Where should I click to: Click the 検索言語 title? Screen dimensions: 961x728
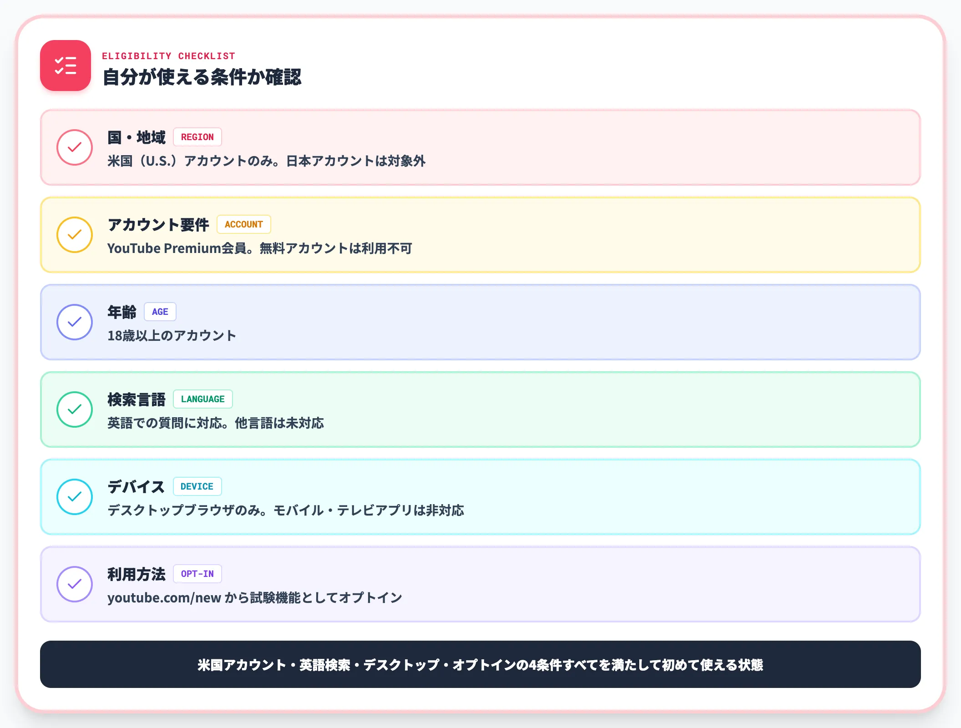tap(137, 399)
